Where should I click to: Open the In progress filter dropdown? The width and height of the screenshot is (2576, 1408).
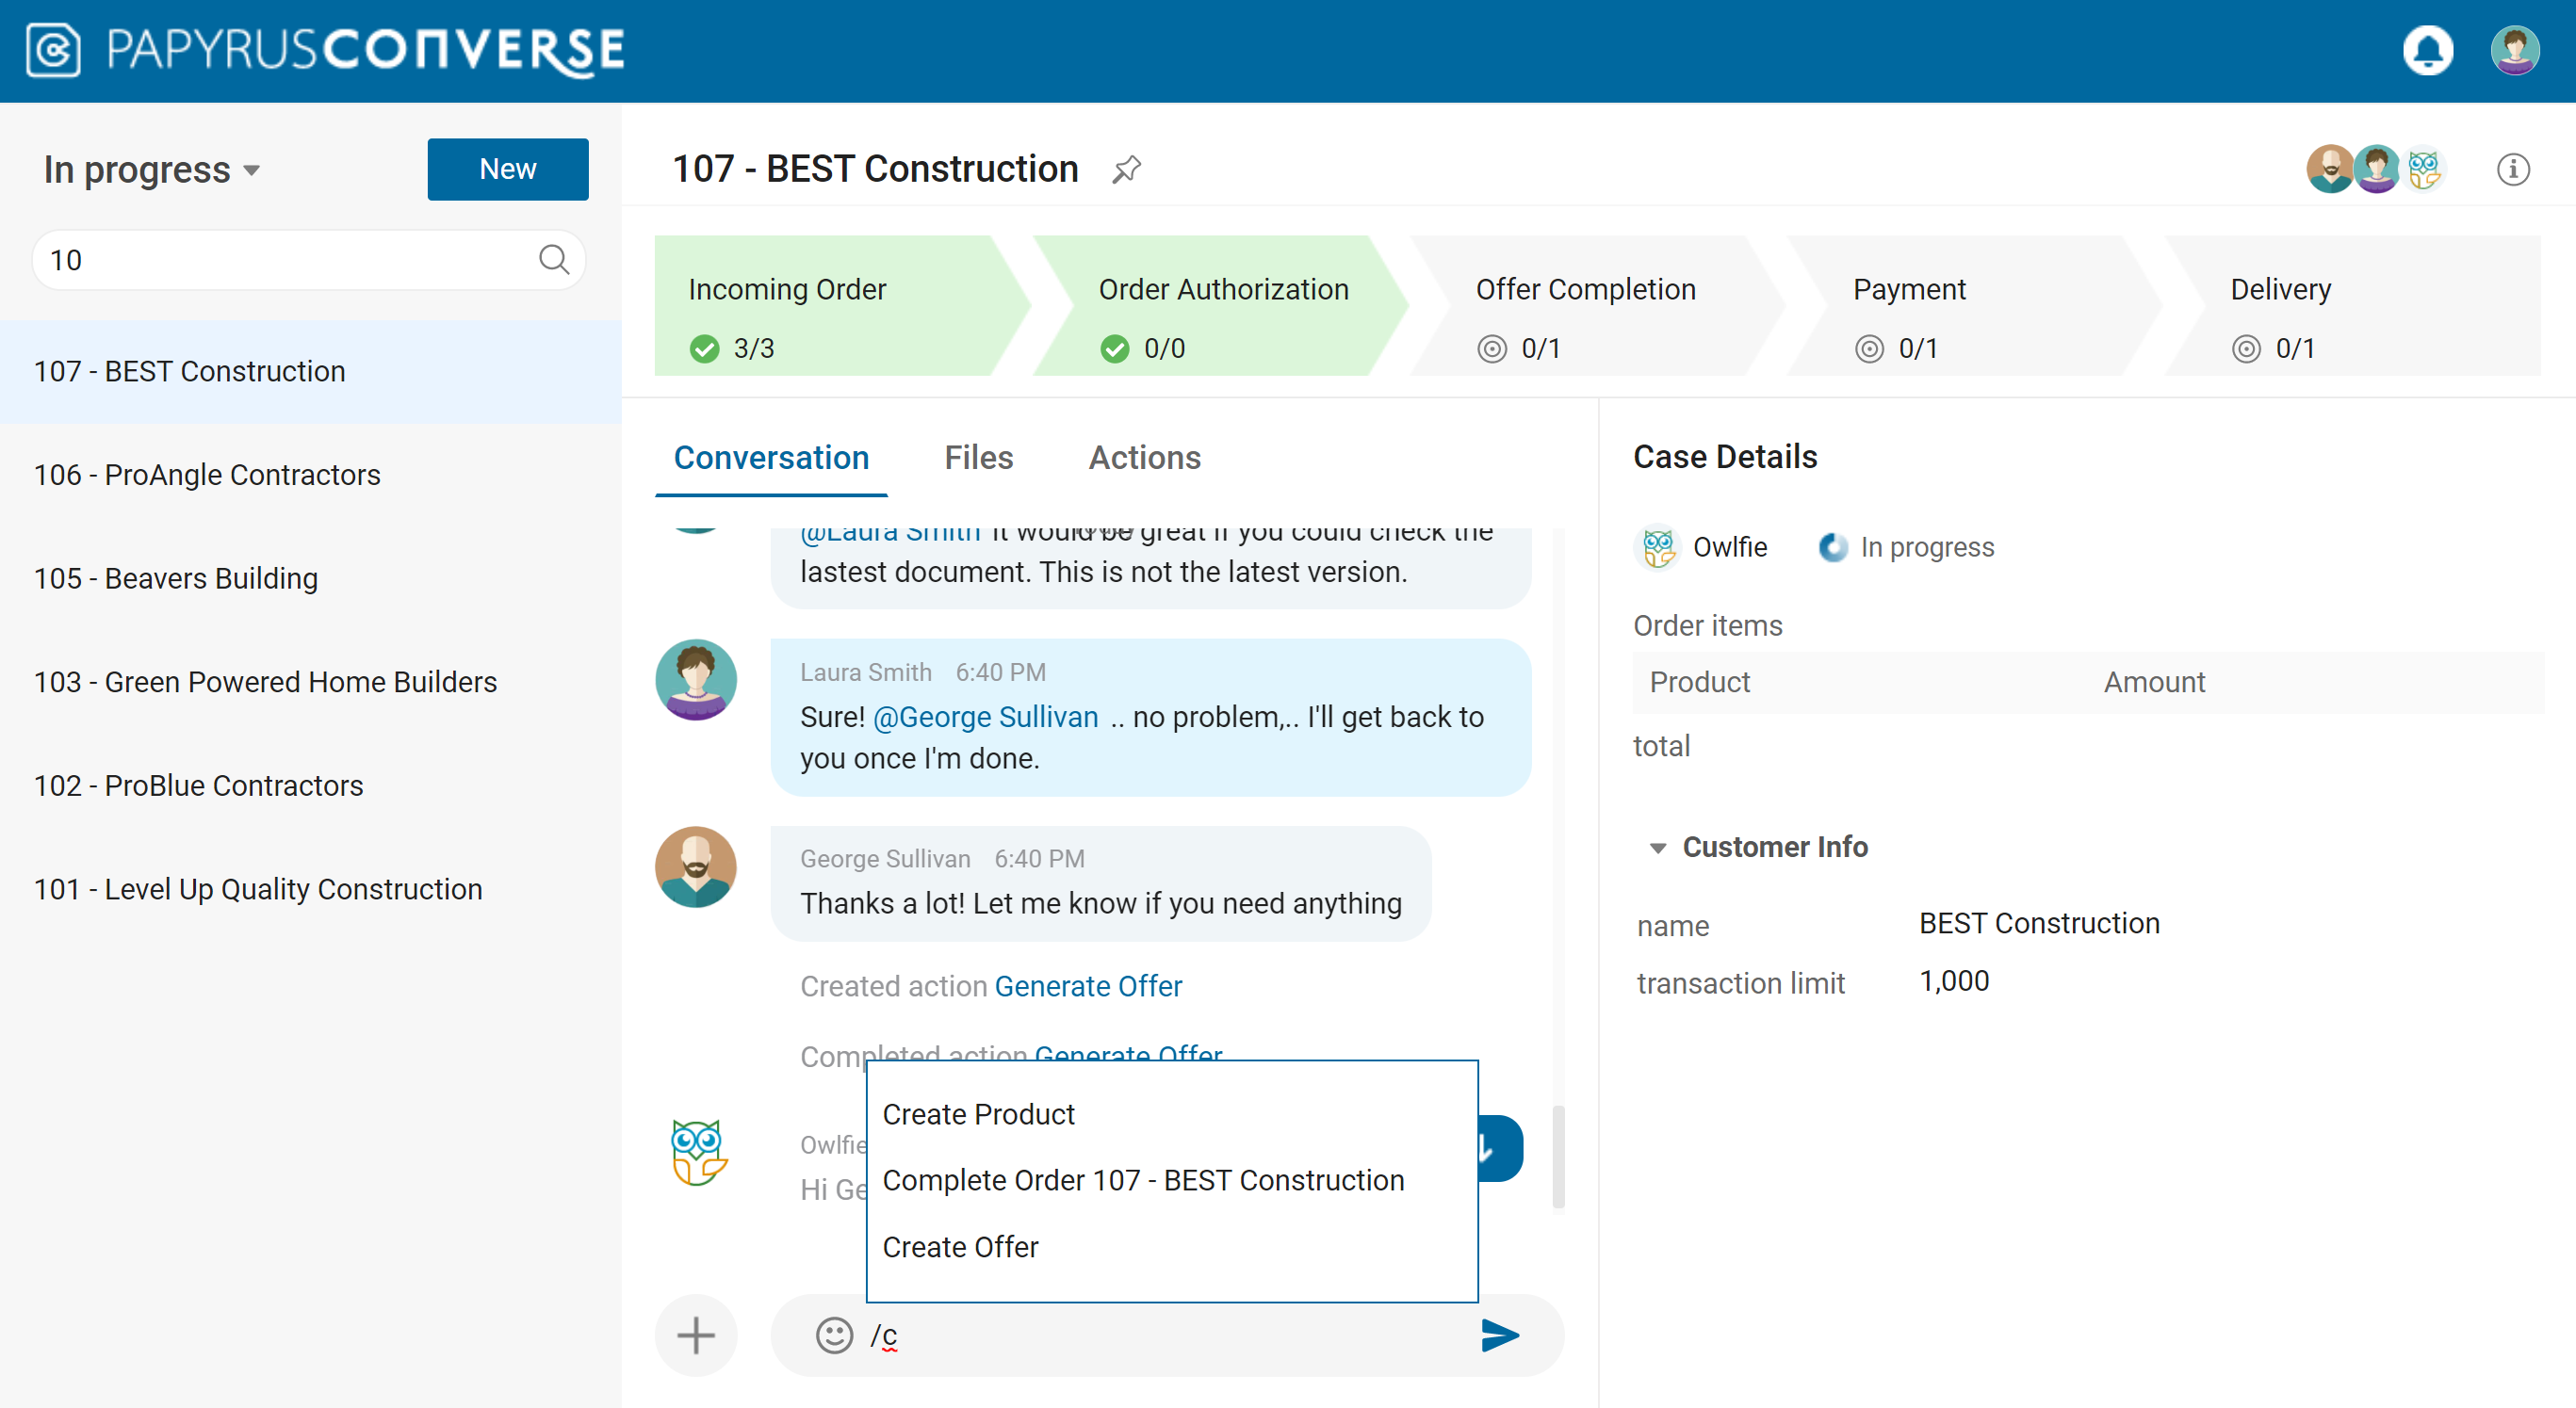point(151,169)
